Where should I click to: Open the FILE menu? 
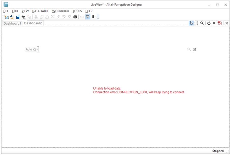point(6,11)
